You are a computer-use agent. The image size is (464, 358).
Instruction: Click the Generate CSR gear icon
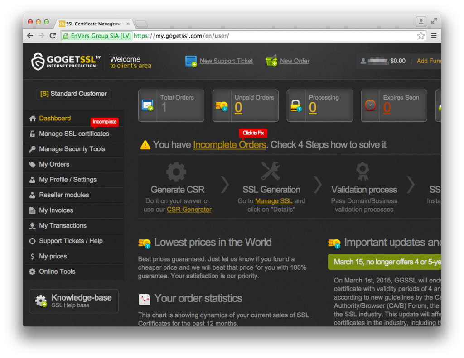point(176,172)
